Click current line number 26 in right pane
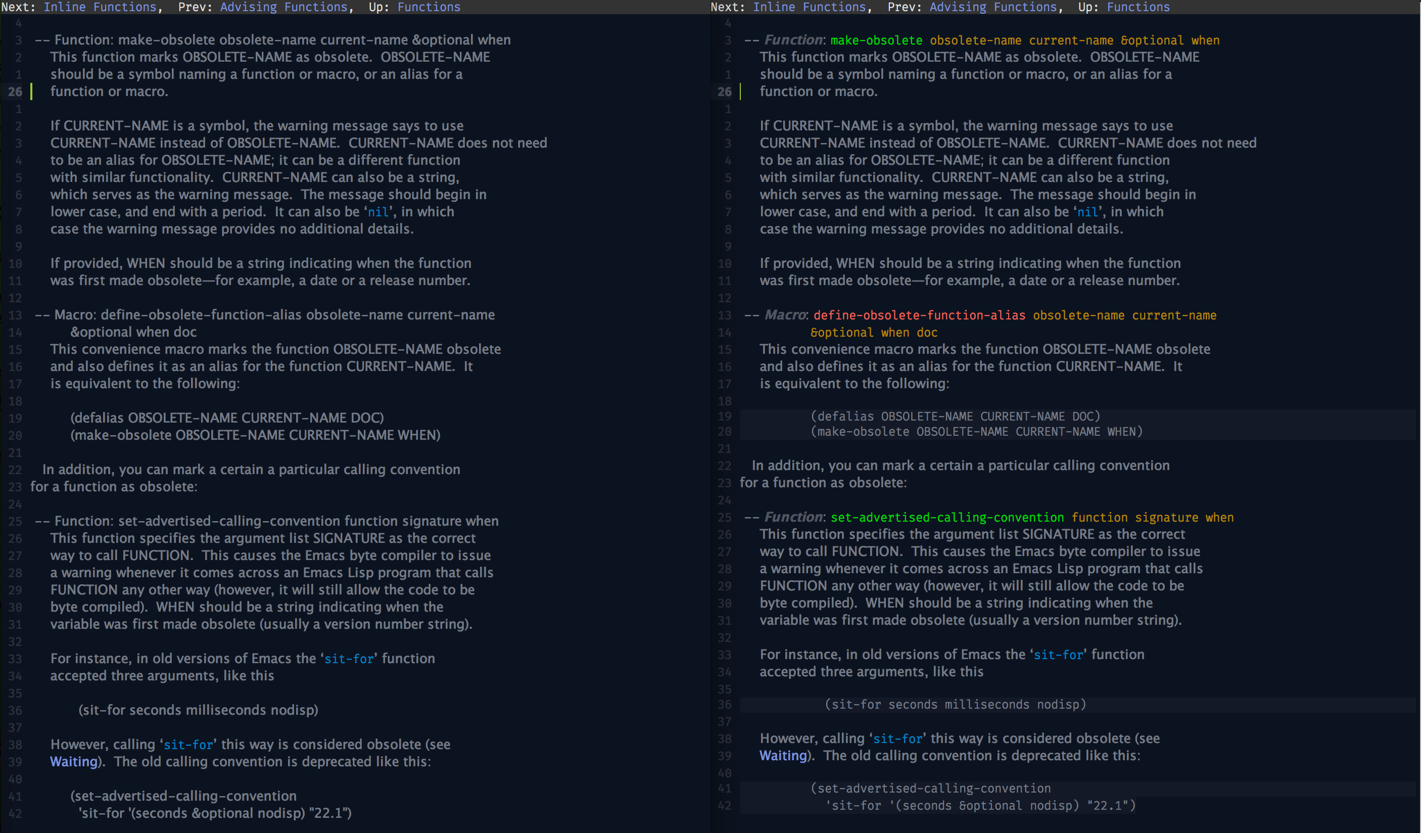The image size is (1424, 833). click(x=725, y=91)
